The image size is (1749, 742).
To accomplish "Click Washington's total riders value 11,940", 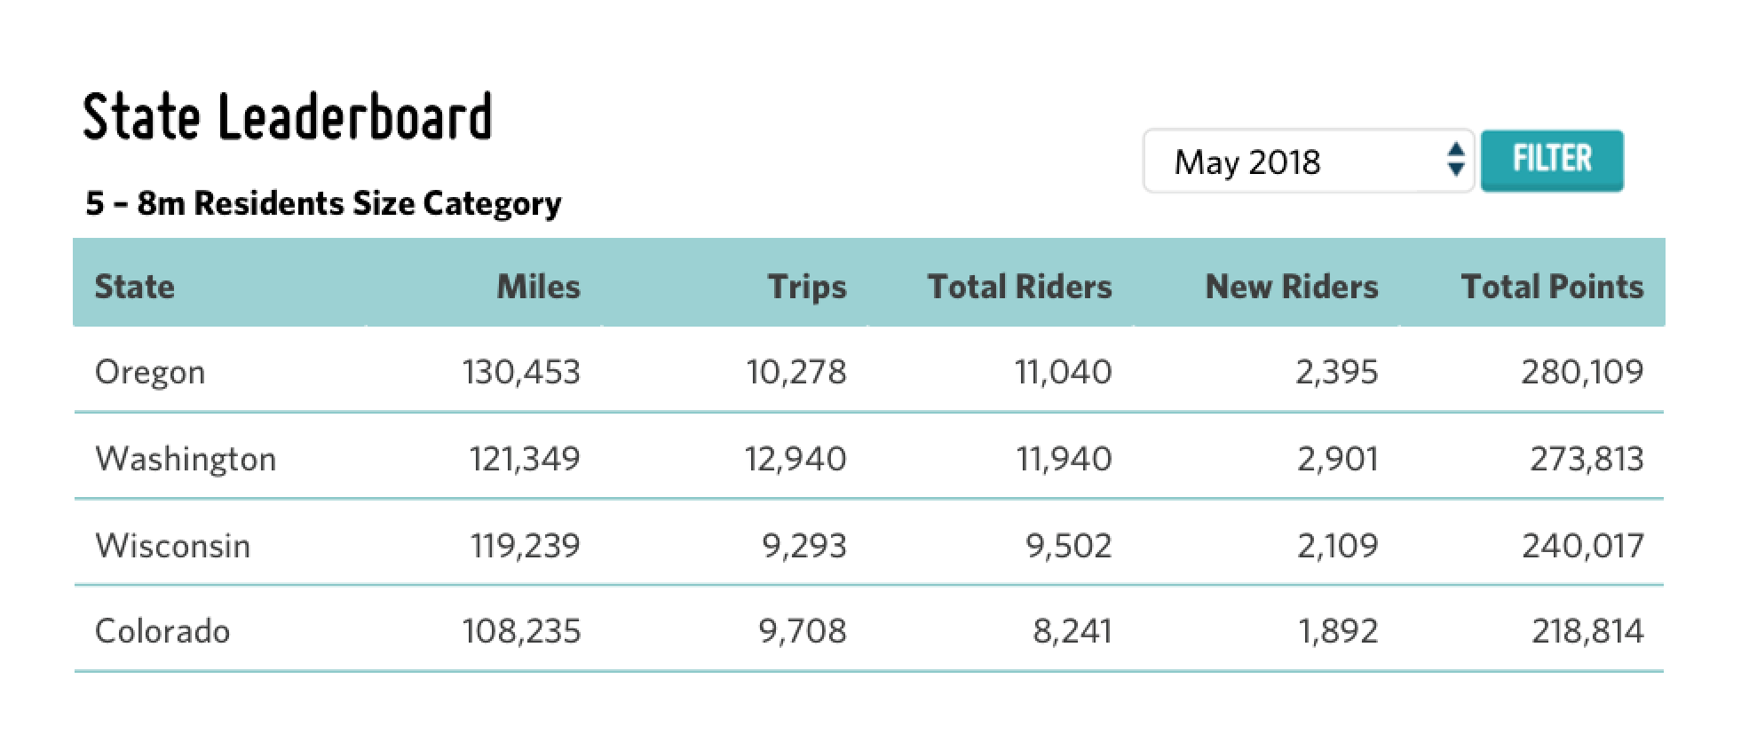I will [1064, 458].
